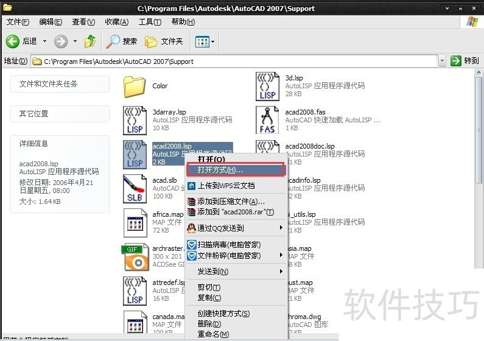Viewport: 484px width, 341px height.
Task: Open the File menu (文件)
Action: pos(18,22)
